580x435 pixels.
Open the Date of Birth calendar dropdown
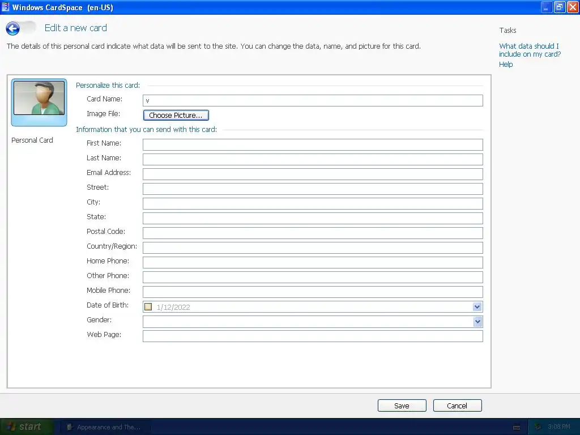(x=477, y=306)
